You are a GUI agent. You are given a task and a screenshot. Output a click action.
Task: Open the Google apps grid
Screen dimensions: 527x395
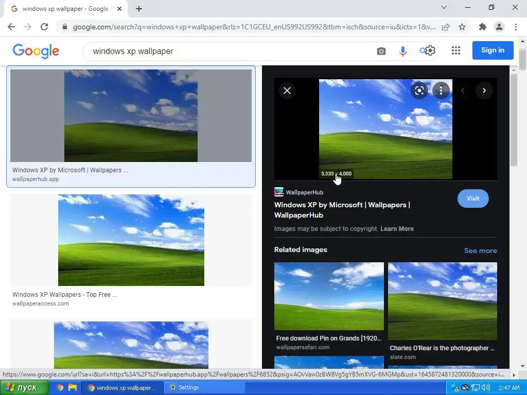coord(456,50)
